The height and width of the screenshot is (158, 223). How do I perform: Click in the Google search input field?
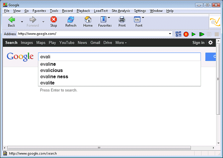pos(120,57)
